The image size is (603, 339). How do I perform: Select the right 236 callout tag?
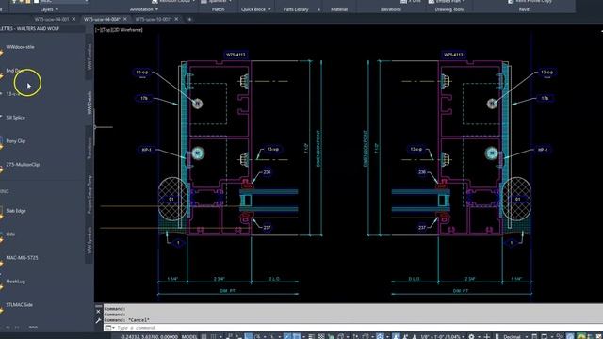tap(422, 172)
